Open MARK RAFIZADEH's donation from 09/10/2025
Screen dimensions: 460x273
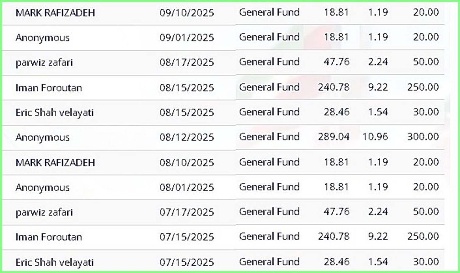pos(55,13)
